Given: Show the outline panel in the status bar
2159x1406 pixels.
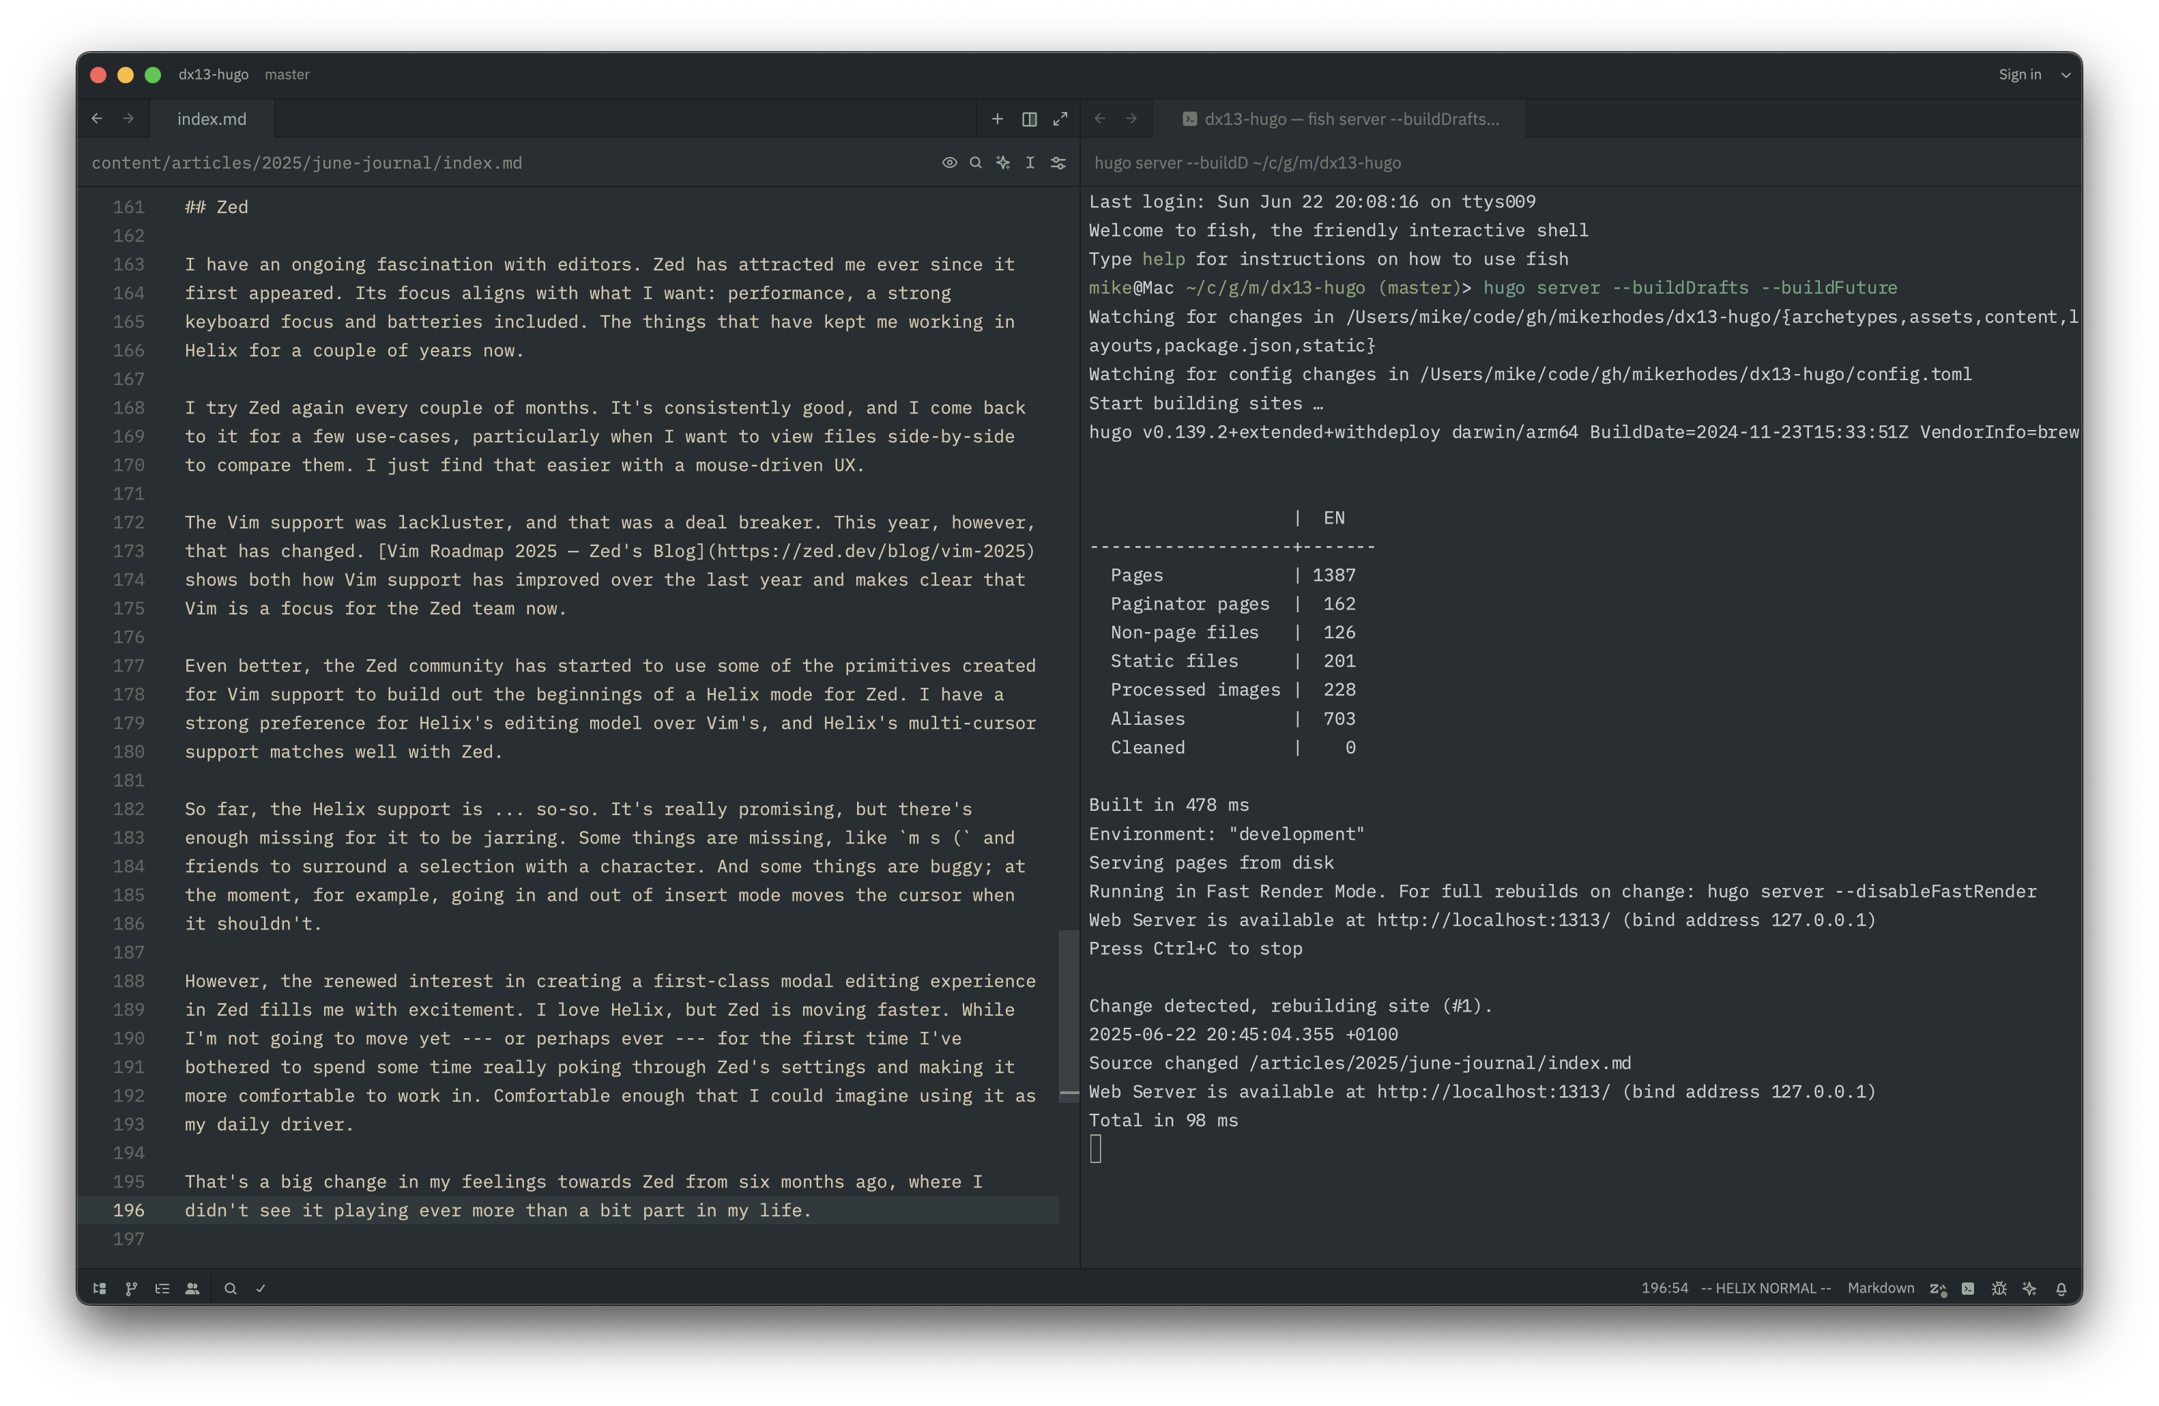Looking at the screenshot, I should pos(162,1288).
